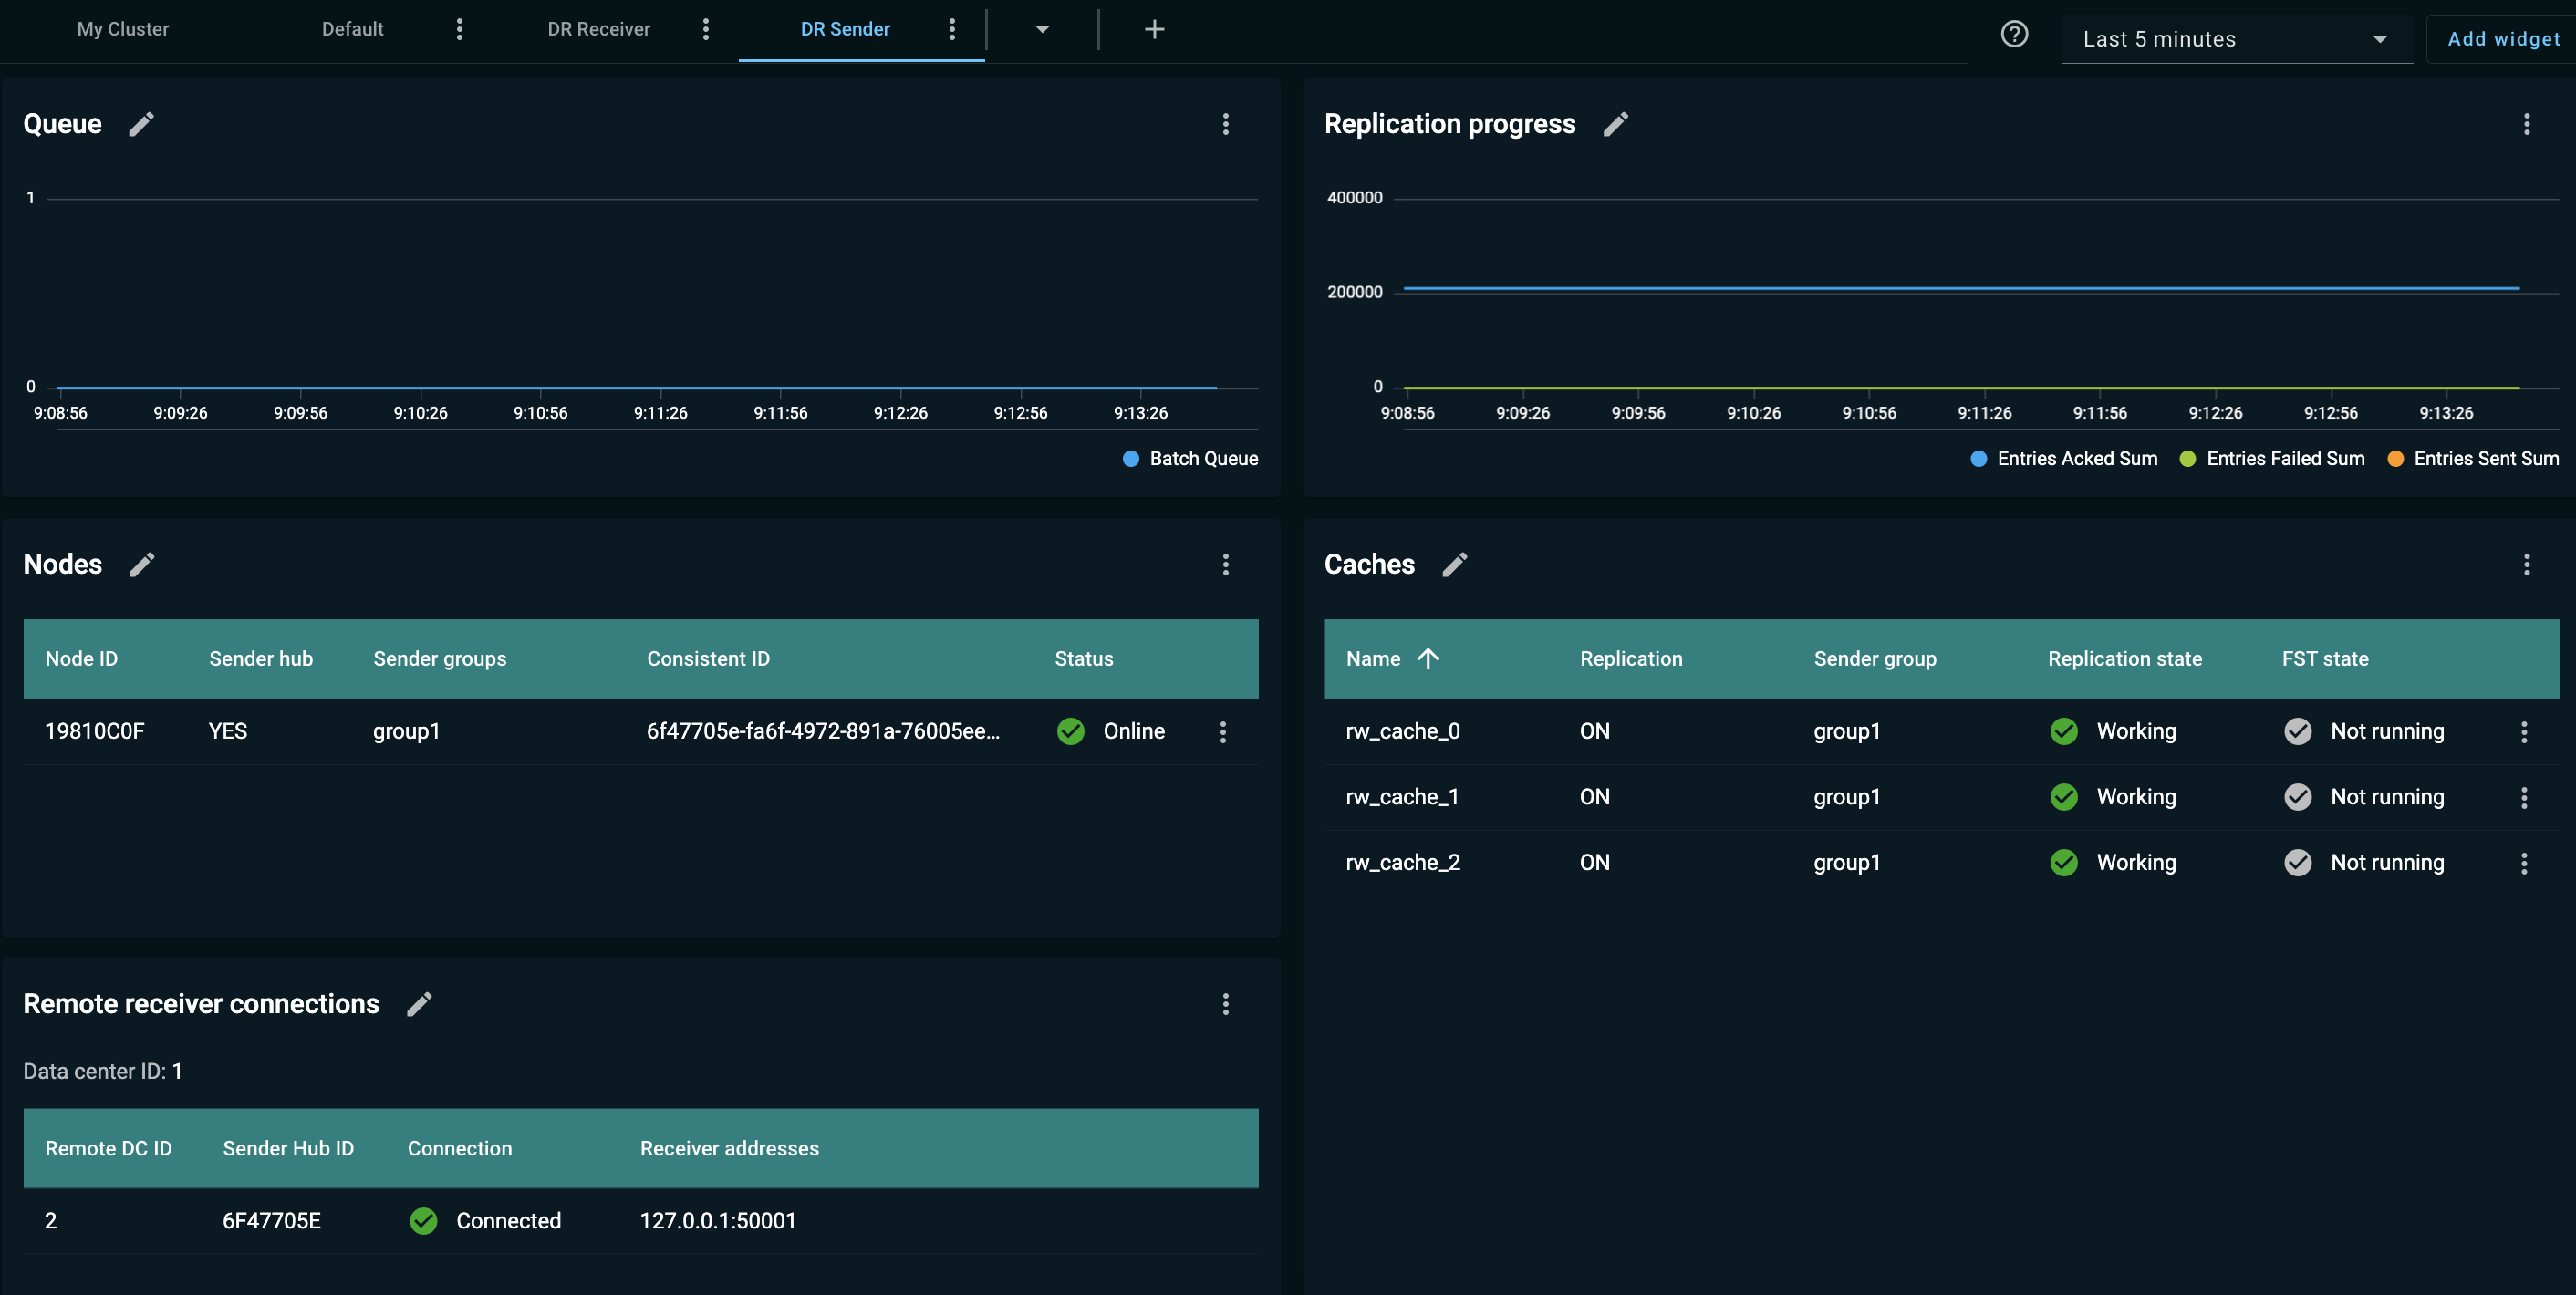
Task: Click Connected status check icon
Action: pos(423,1220)
